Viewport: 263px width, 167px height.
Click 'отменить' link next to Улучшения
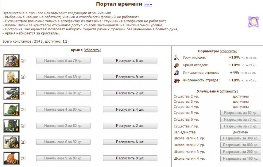(229, 91)
